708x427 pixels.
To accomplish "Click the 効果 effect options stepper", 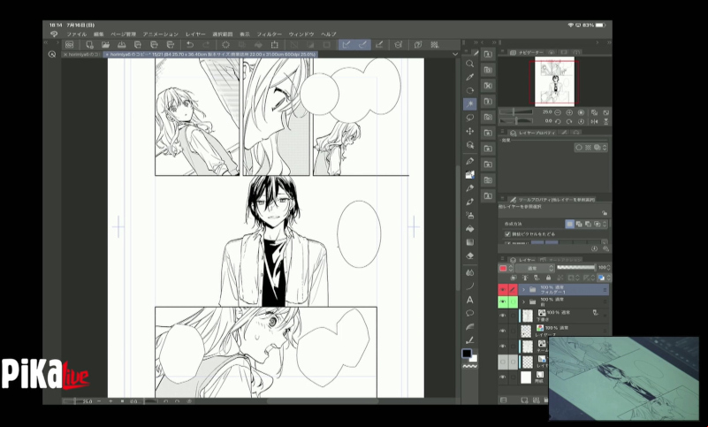I will pos(605,148).
